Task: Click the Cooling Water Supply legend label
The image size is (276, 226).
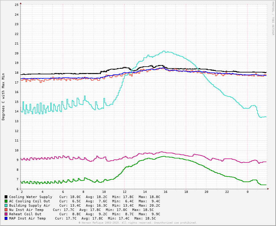Action: (30, 197)
